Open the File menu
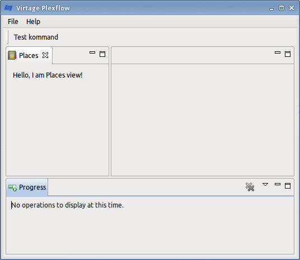Image resolution: width=300 pixels, height=260 pixels. (13, 22)
